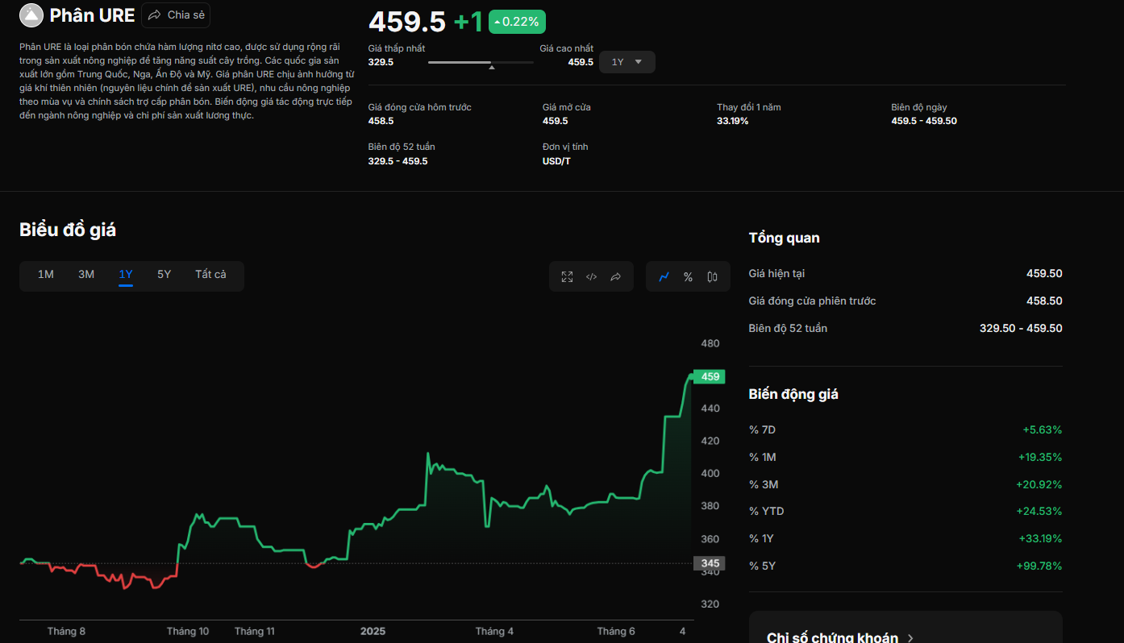Click the low-high price range slider

point(481,62)
